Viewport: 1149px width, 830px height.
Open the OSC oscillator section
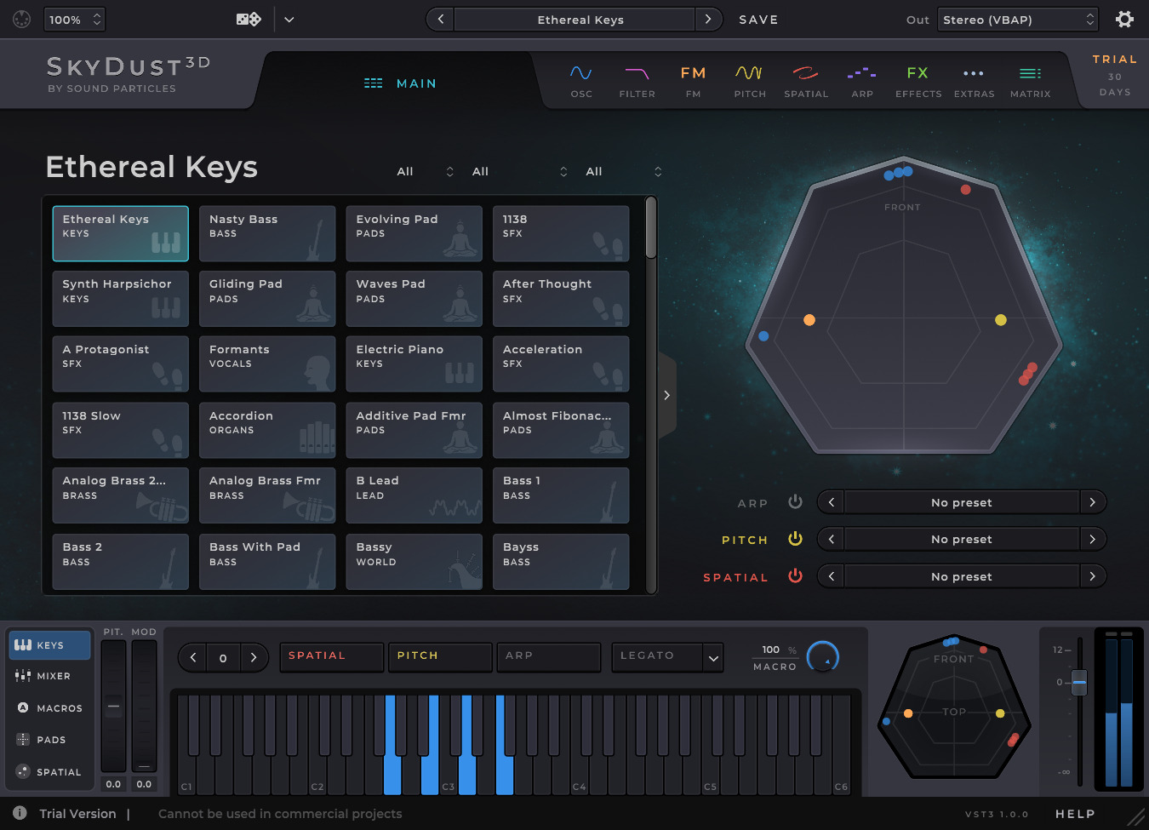coord(581,82)
